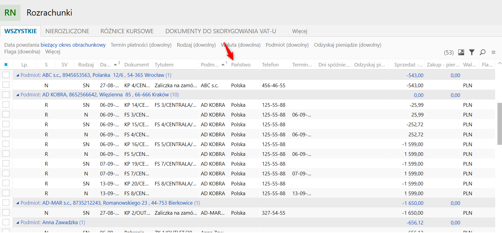Screen dimensions: 502x233
Task: Open the Podmiot (dowolny) filter
Action: [287, 45]
